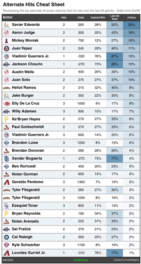Viewport: 141px width, 264px height.
Task: Click the Mariners logo beside Cal Raleigh
Action: tap(6, 237)
